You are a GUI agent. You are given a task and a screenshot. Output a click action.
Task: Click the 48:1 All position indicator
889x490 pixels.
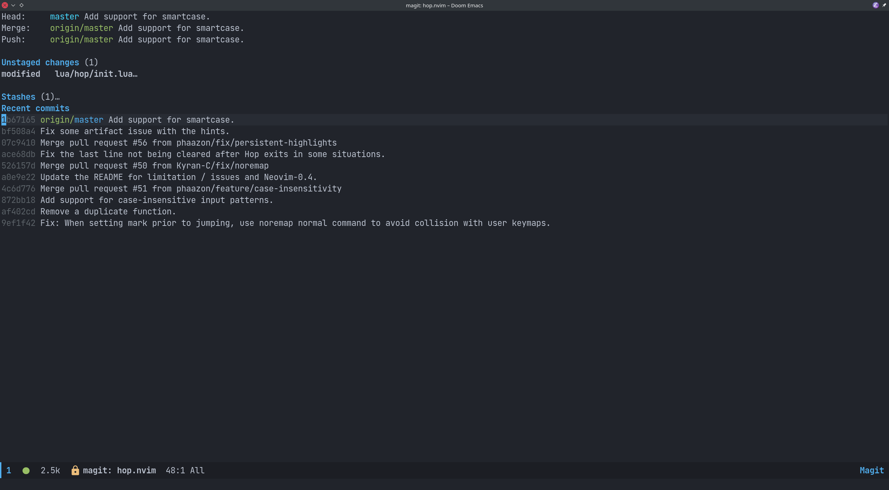tap(184, 470)
